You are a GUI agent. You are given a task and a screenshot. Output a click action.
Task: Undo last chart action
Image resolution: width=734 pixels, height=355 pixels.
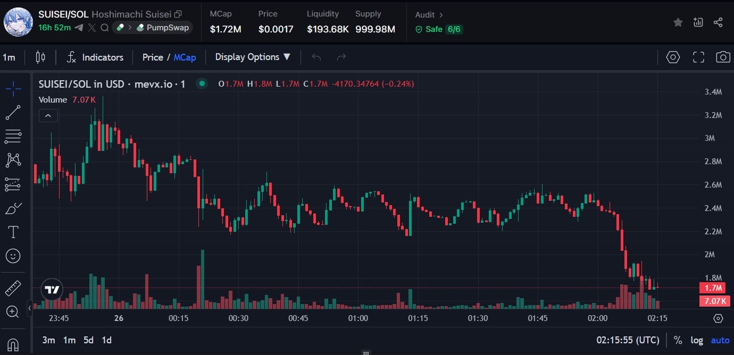click(316, 57)
